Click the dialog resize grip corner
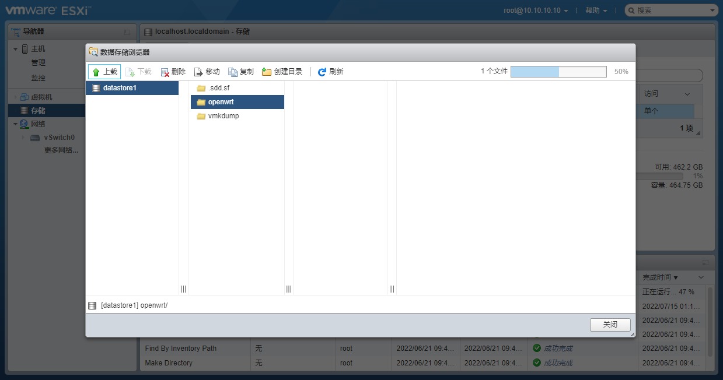 tap(632, 334)
